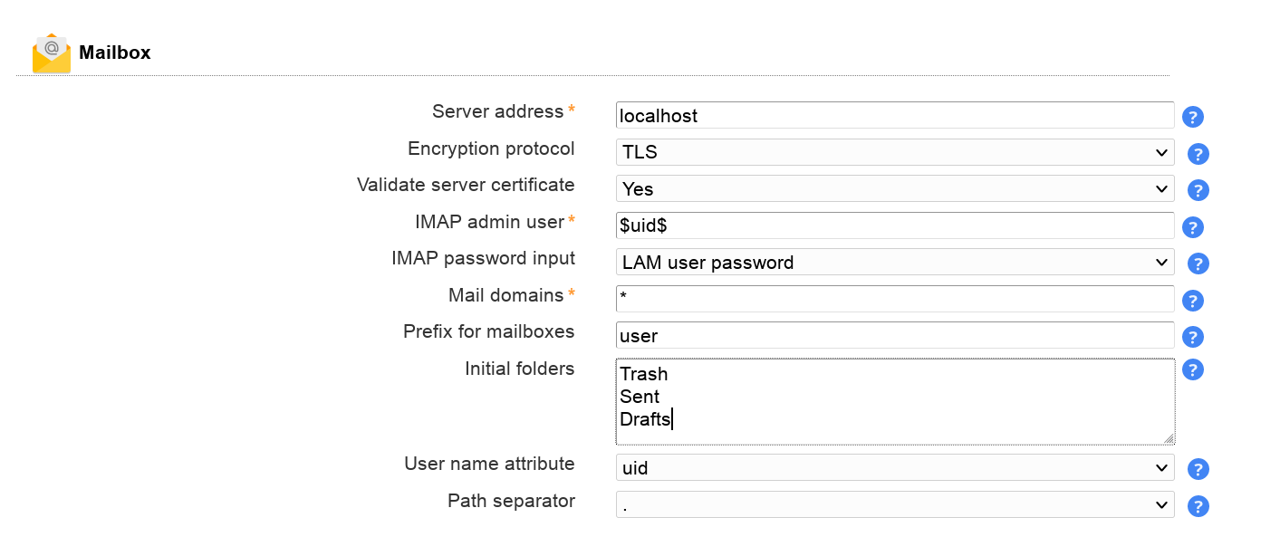Open the Encryption protocol dropdown
The height and width of the screenshot is (556, 1280).
894,152
